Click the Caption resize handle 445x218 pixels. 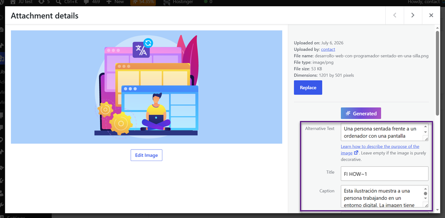[x=426, y=205]
